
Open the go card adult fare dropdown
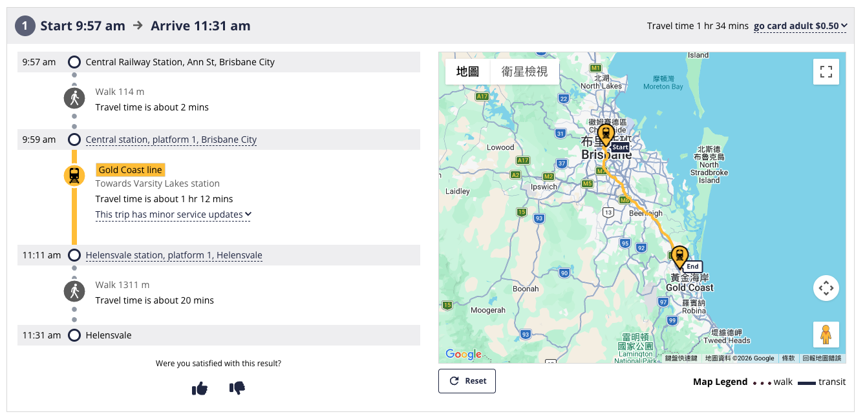point(800,26)
